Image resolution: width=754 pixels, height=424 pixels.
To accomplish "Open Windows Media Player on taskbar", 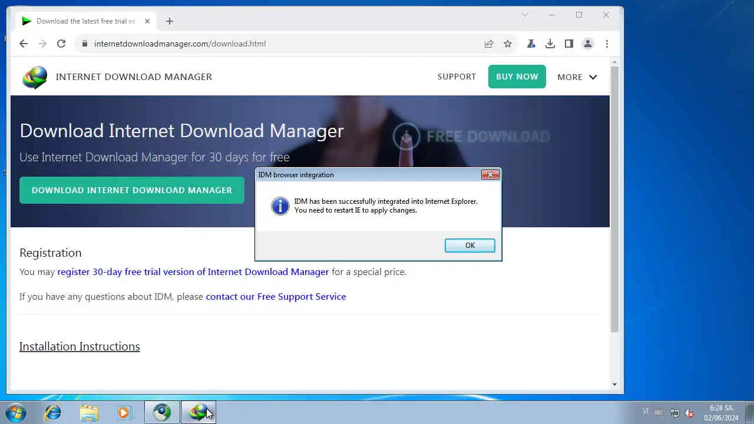I will pos(125,412).
